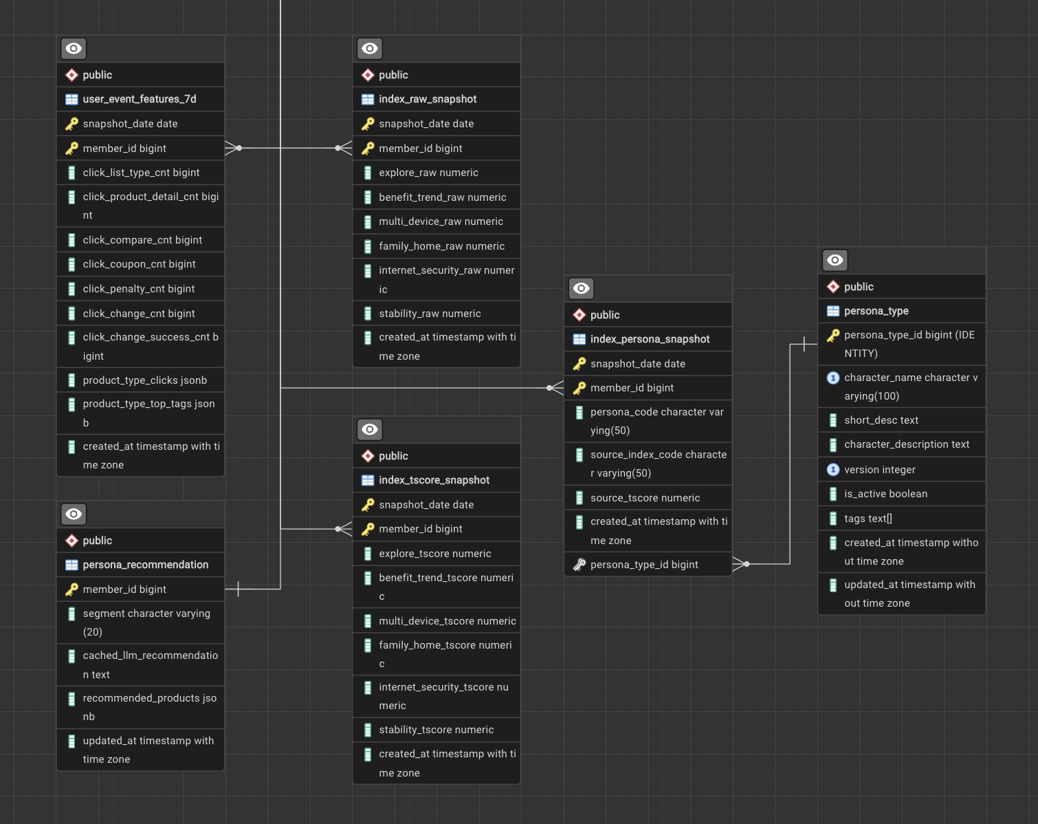This screenshot has width=1038, height=824.
Task: Click table icon beside index_tscore_snapshot
Action: pos(368,480)
